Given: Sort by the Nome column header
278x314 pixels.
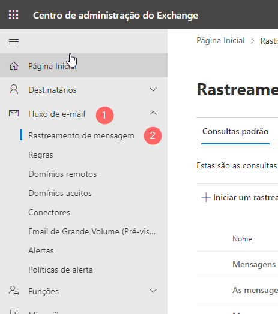Looking at the screenshot, I should 242,239.
